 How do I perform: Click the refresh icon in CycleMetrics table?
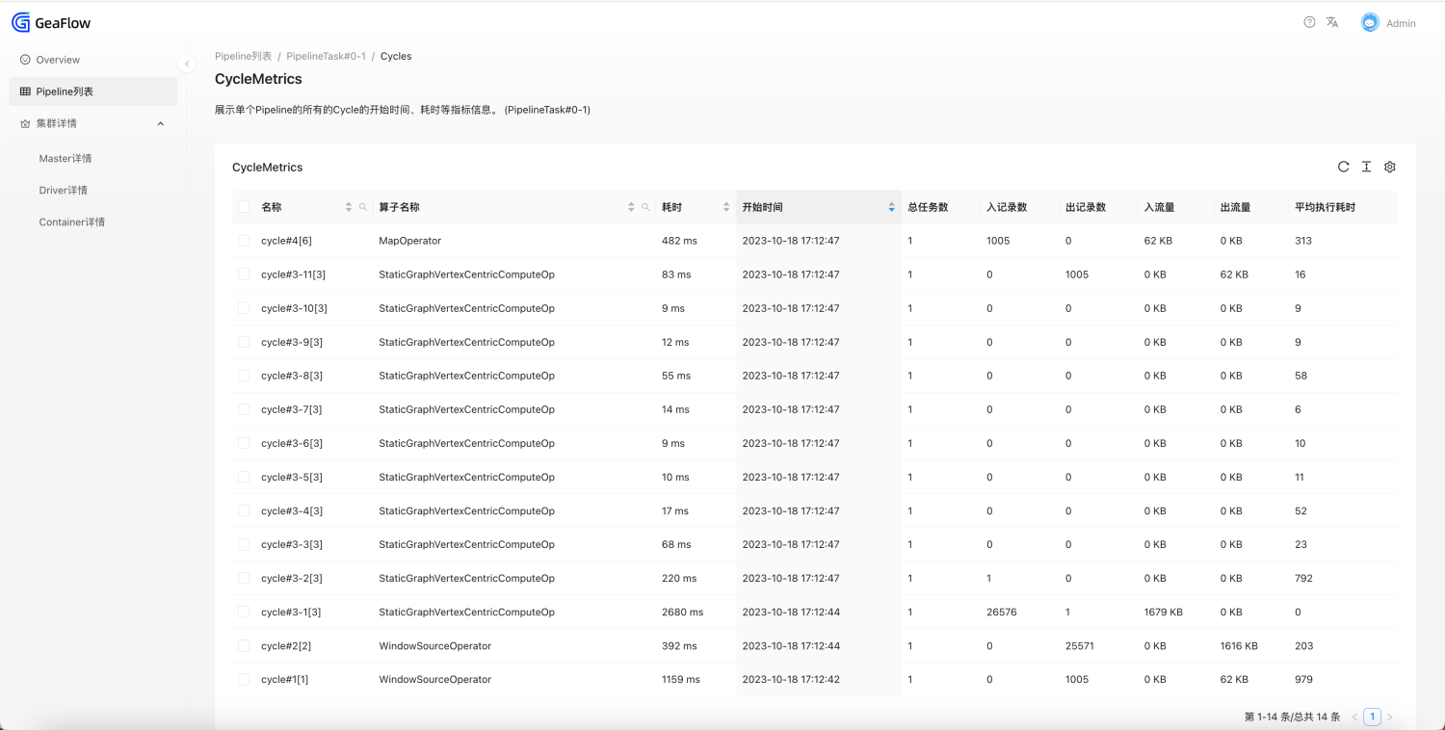[x=1343, y=167]
